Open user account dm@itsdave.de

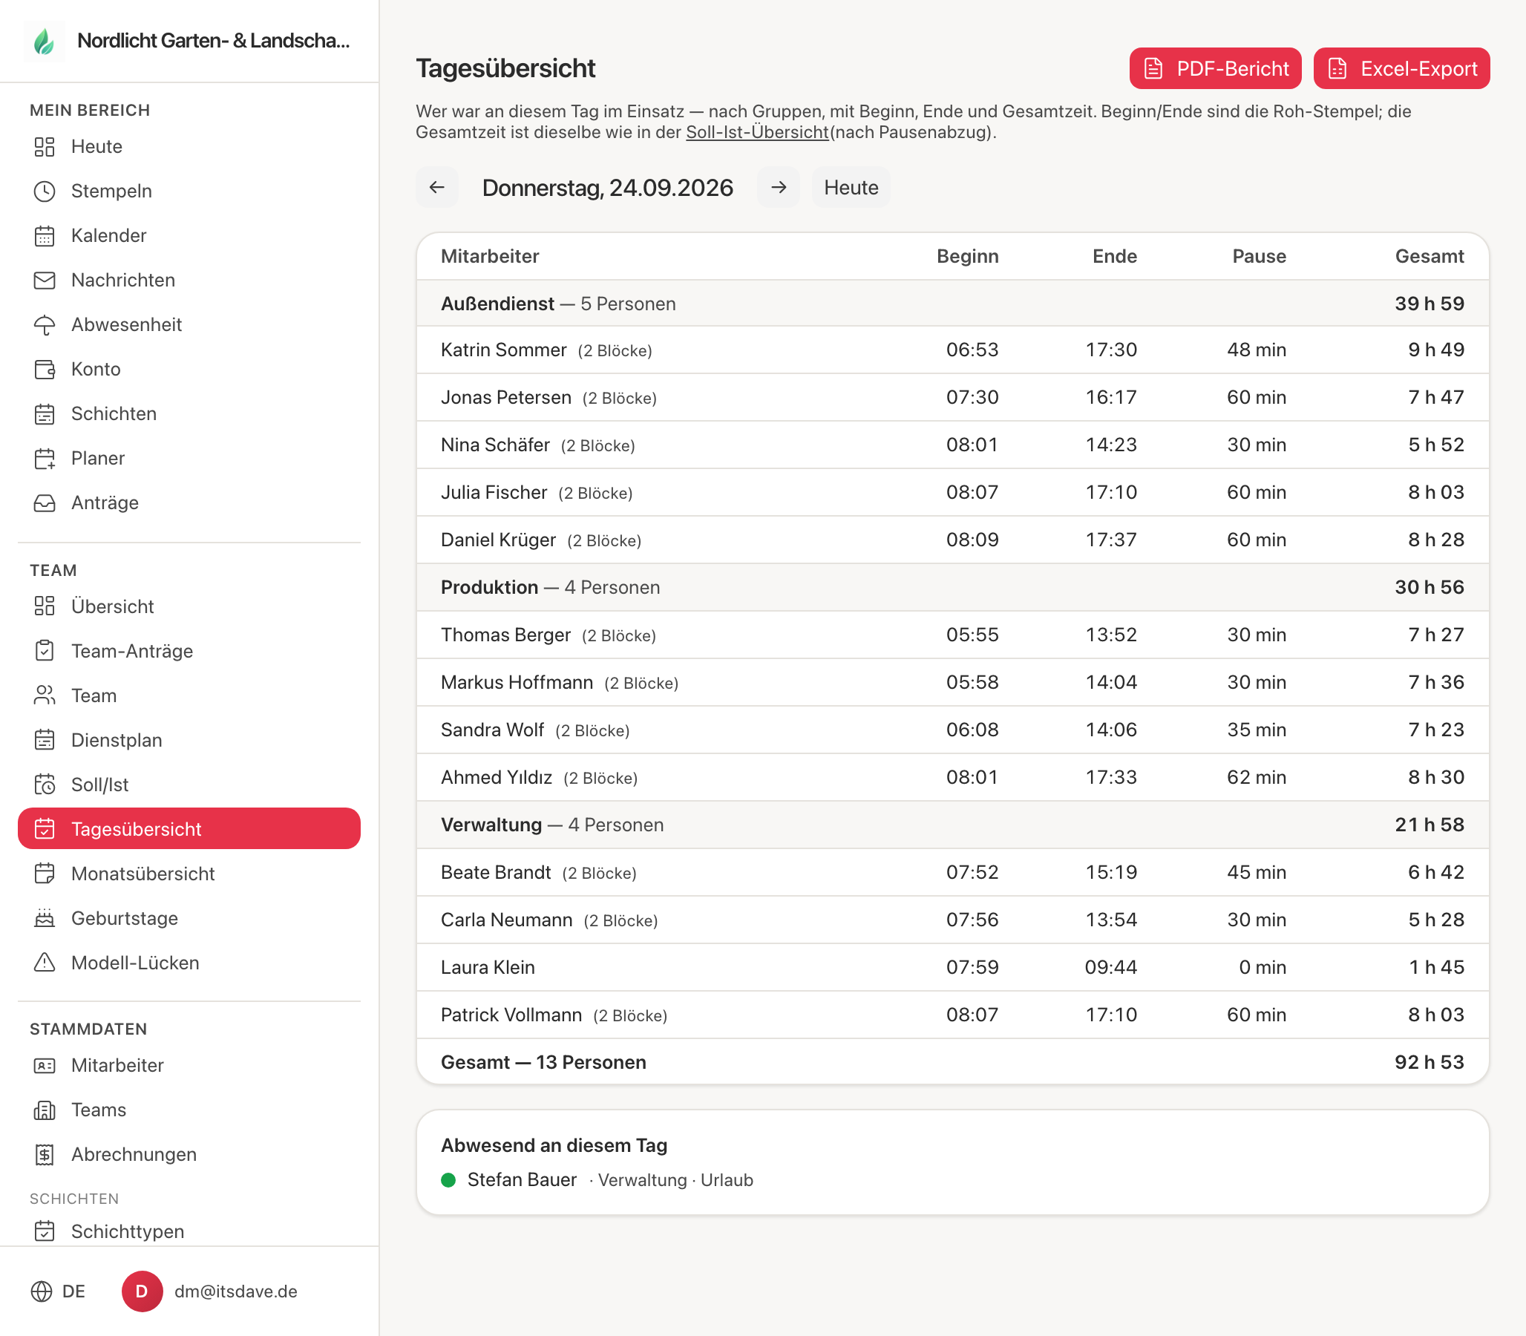pyautogui.click(x=235, y=1291)
